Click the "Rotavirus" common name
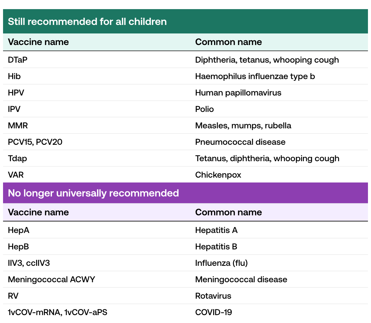 (x=213, y=296)
